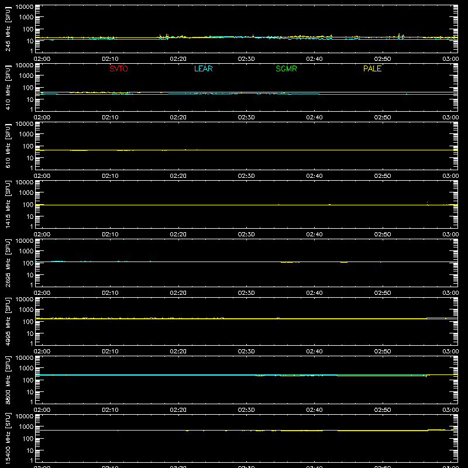Click the 02:30 tick label under the 1415 MHz plot

tap(246, 235)
